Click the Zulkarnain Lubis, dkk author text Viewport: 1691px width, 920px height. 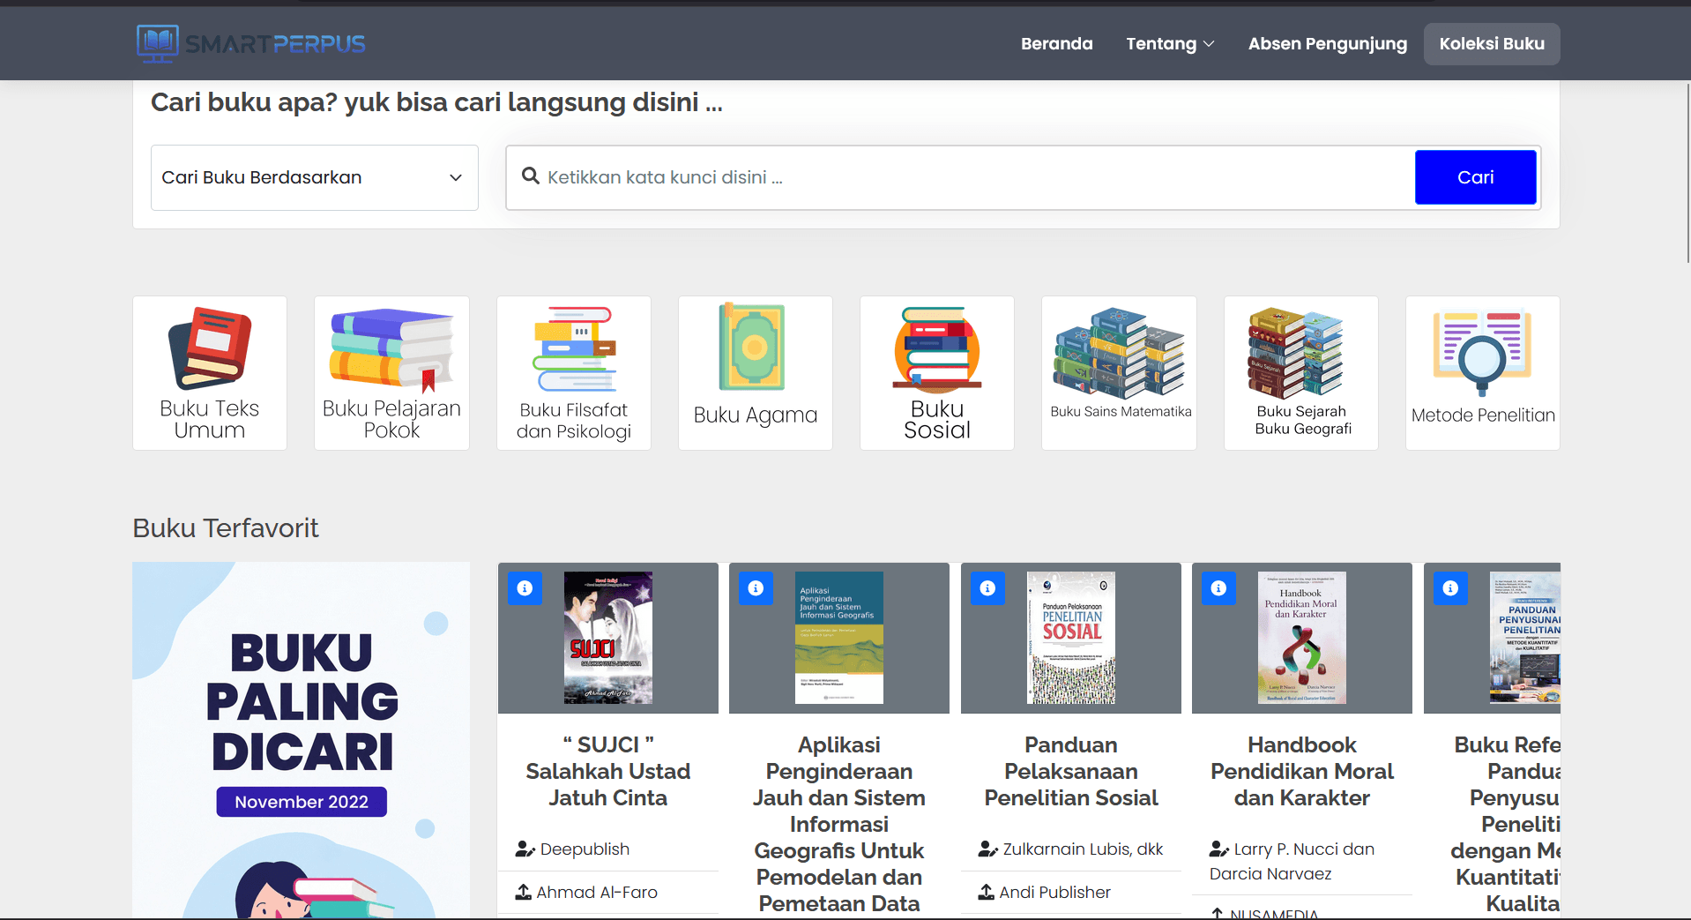click(1083, 849)
